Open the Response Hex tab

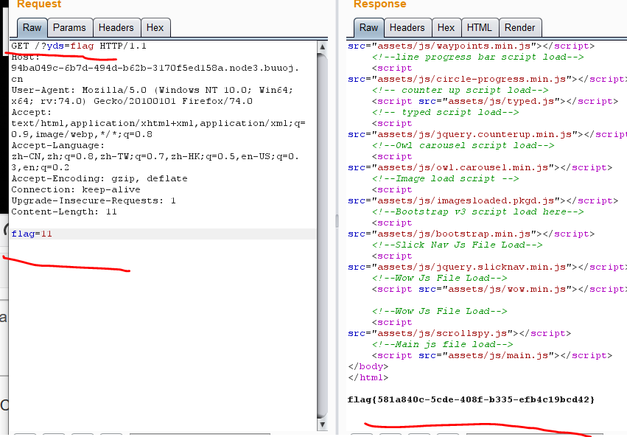click(446, 27)
